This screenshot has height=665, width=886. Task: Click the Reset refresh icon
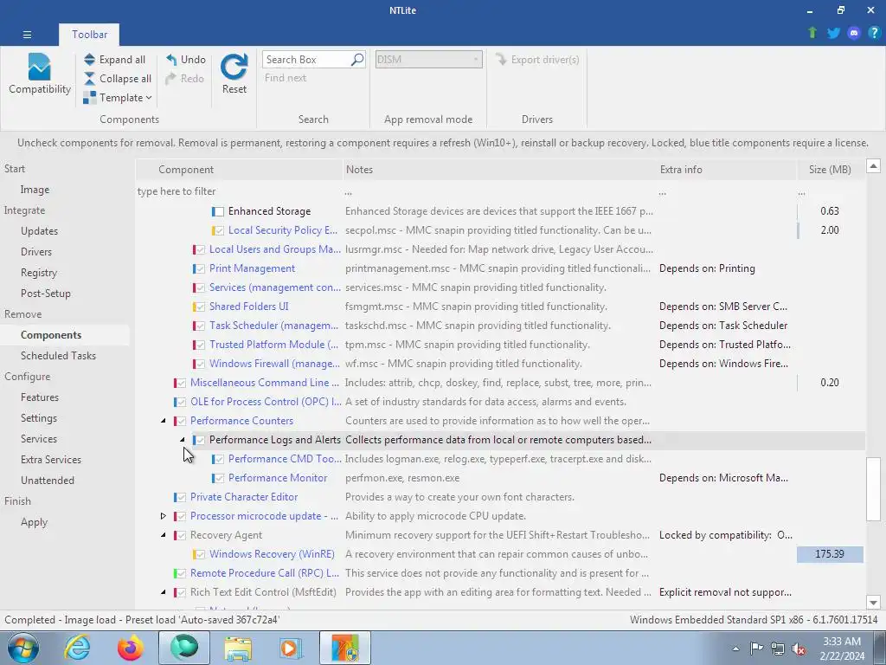click(x=234, y=67)
